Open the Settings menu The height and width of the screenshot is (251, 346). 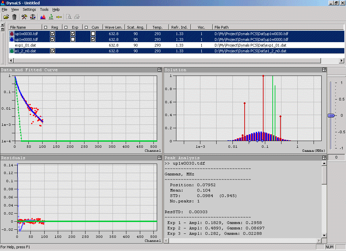coord(29,9)
